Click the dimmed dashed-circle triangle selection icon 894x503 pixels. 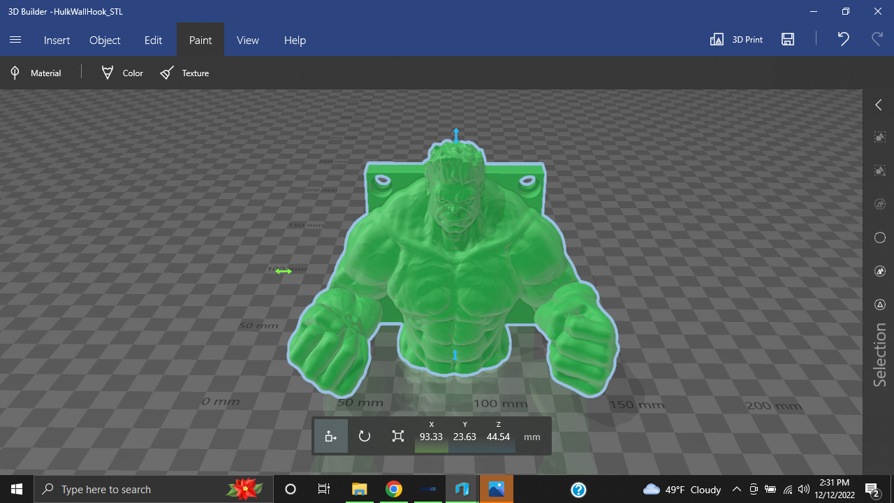pyautogui.click(x=880, y=204)
